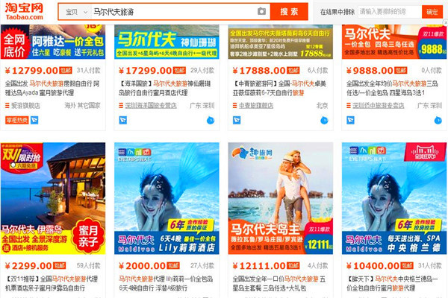Open the 阿雅达岛Ayada蜜月旅游代理 title link
Image resolution: width=448 pixels, height=298 pixels.
click(52, 88)
